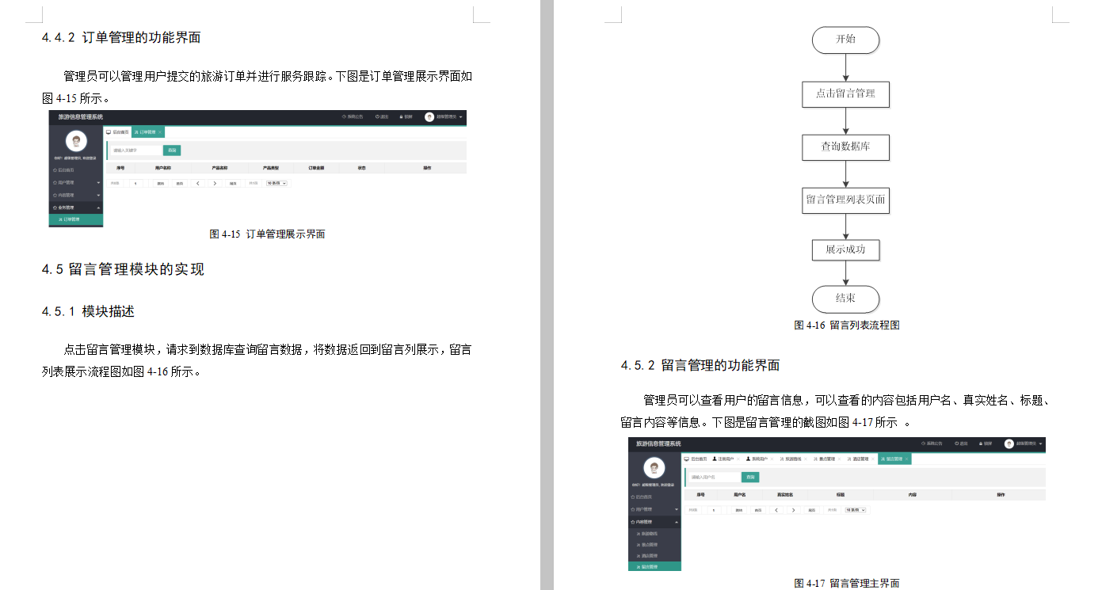Click the 内容管理 star icon in sidebar
Viewport: 1102px width, 590px height.
(x=631, y=522)
